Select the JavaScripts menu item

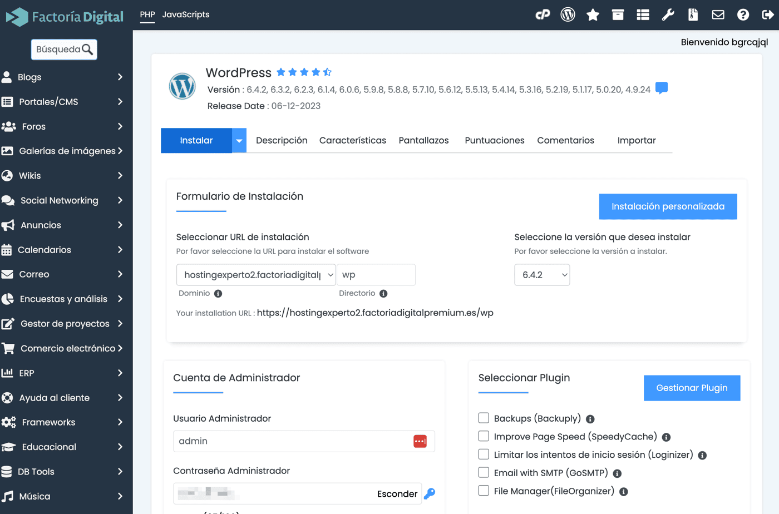pos(186,14)
